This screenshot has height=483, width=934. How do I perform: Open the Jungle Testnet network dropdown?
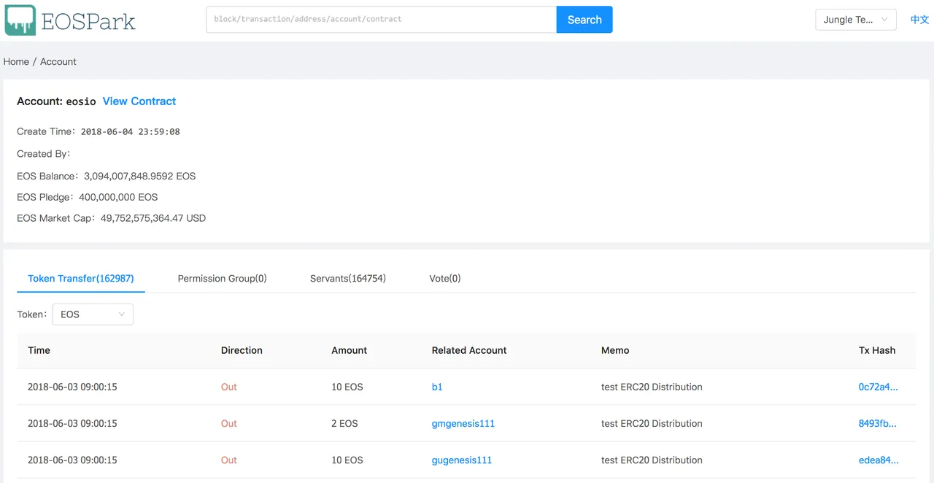855,20
